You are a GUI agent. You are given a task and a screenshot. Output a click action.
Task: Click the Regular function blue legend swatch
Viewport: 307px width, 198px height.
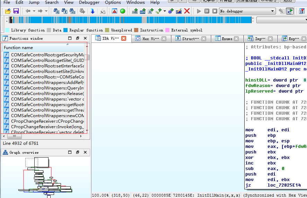tap(66, 30)
